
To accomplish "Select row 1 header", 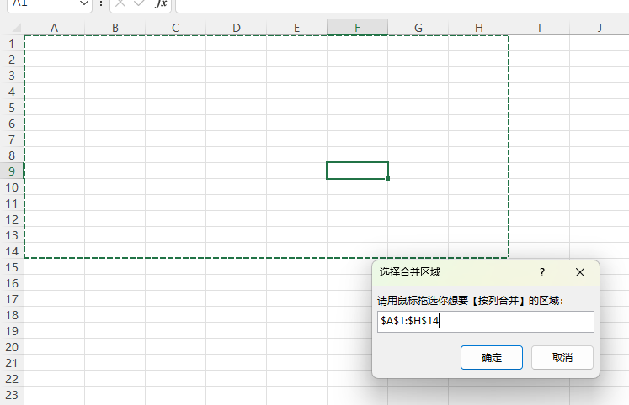I will tap(12, 44).
